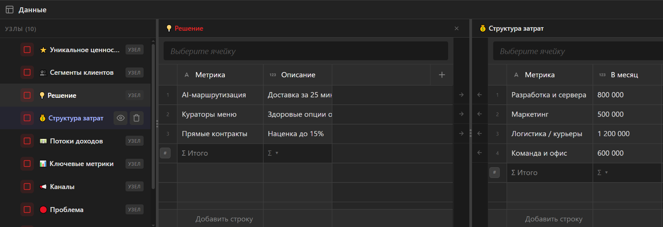The image size is (663, 227).
Task: Click the lightbulb icon beside Решение node
Action: point(42,95)
